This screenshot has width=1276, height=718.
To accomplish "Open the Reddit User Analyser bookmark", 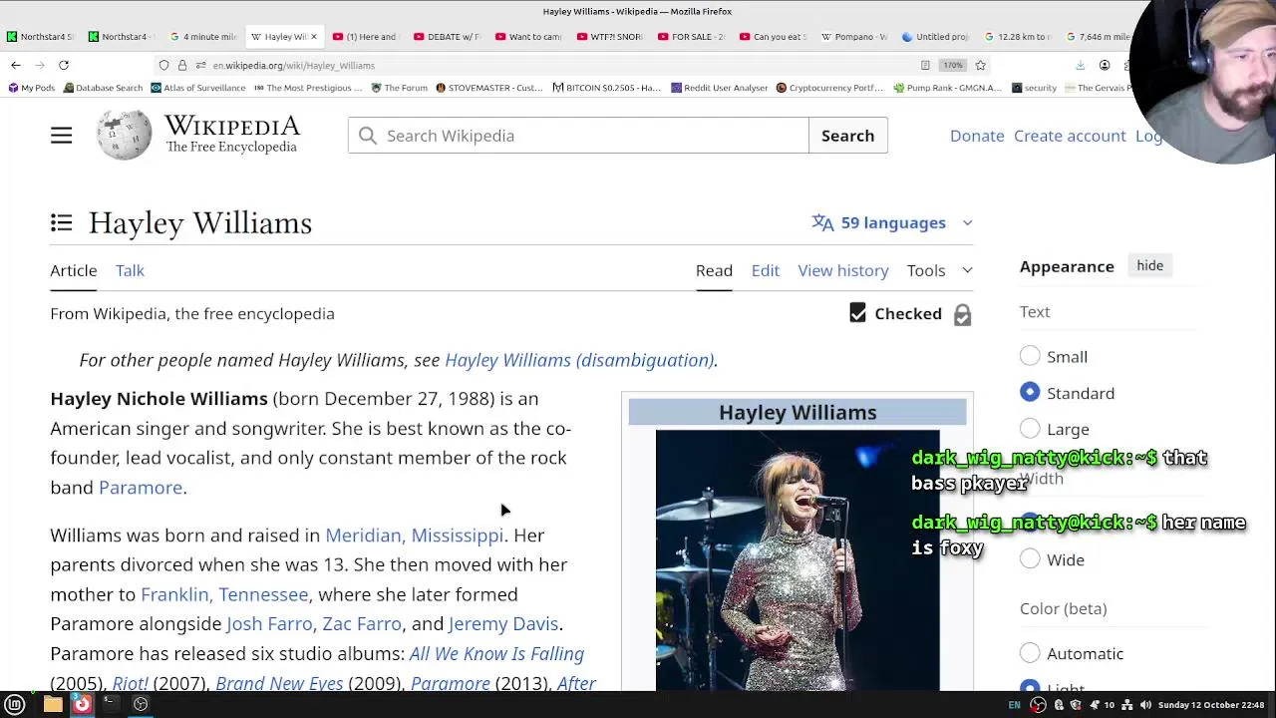I will [719, 88].
